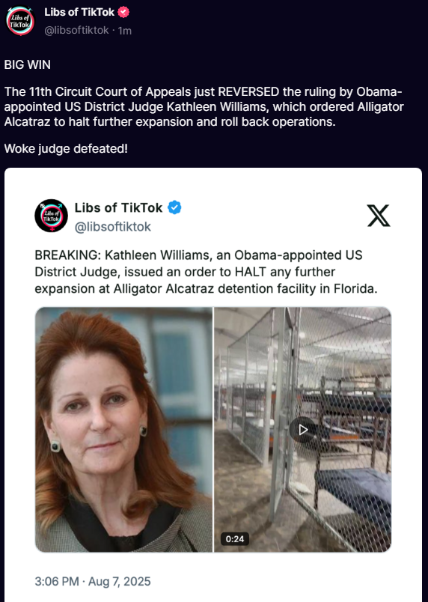
Task: Click the 11th Circuit Court of Appeals paragraph
Action: [204, 107]
